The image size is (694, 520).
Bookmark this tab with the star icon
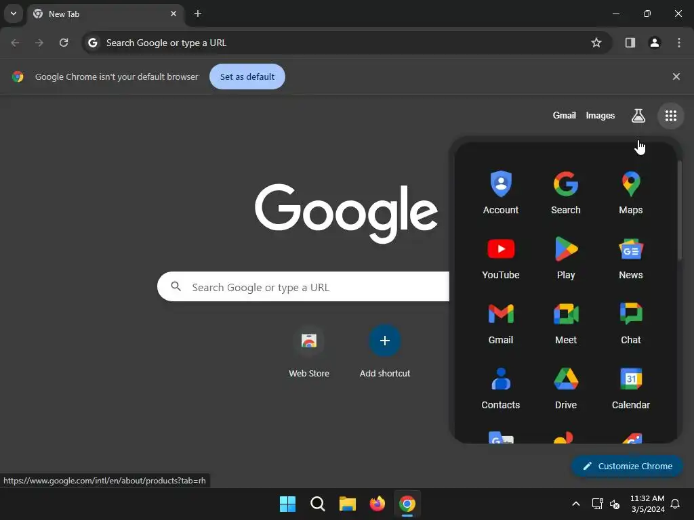click(596, 43)
